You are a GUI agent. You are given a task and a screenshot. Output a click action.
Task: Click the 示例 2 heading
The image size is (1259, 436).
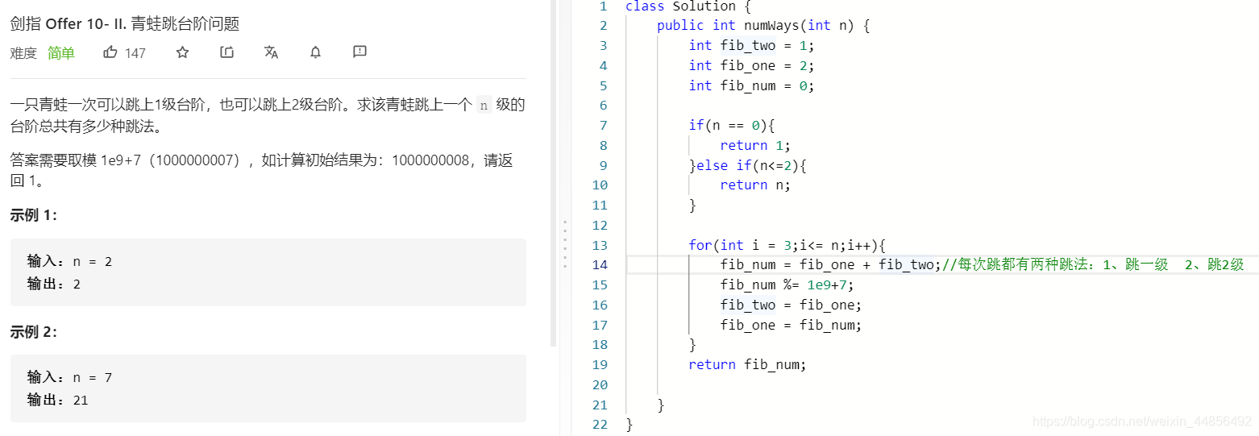pos(34,332)
